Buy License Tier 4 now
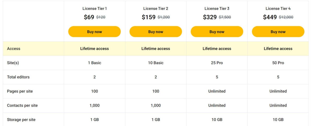The height and width of the screenshot is (126, 313). (278, 32)
